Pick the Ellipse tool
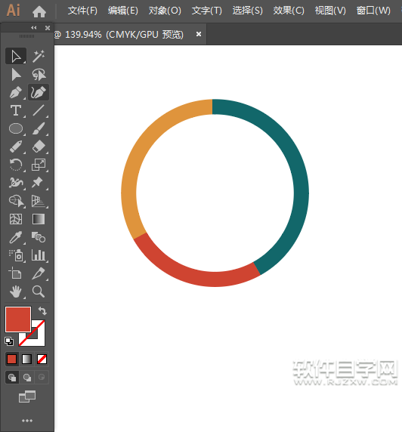This screenshot has width=402, height=432. (16, 128)
